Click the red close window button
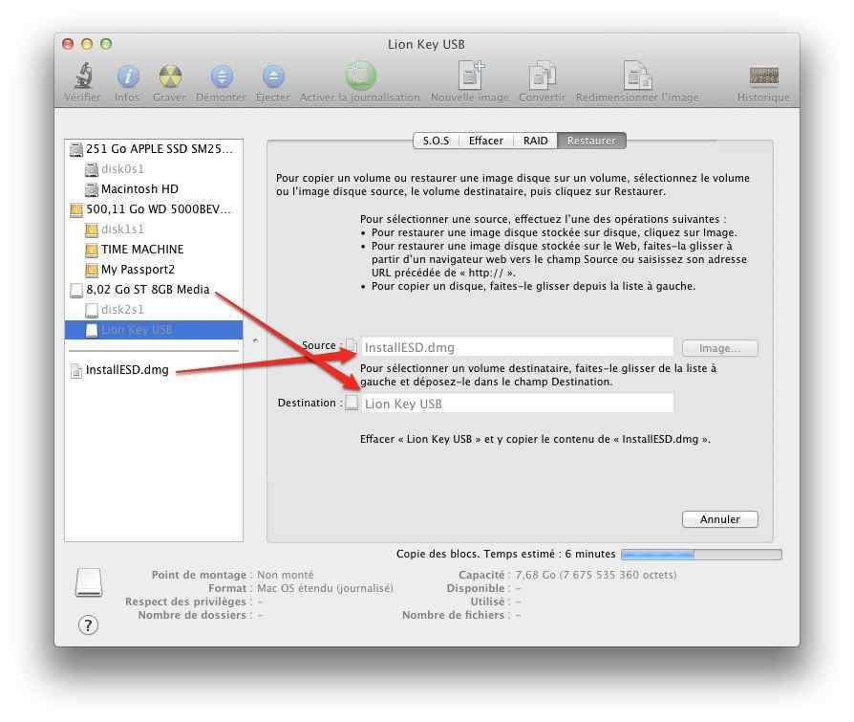854x722 pixels. (x=68, y=44)
